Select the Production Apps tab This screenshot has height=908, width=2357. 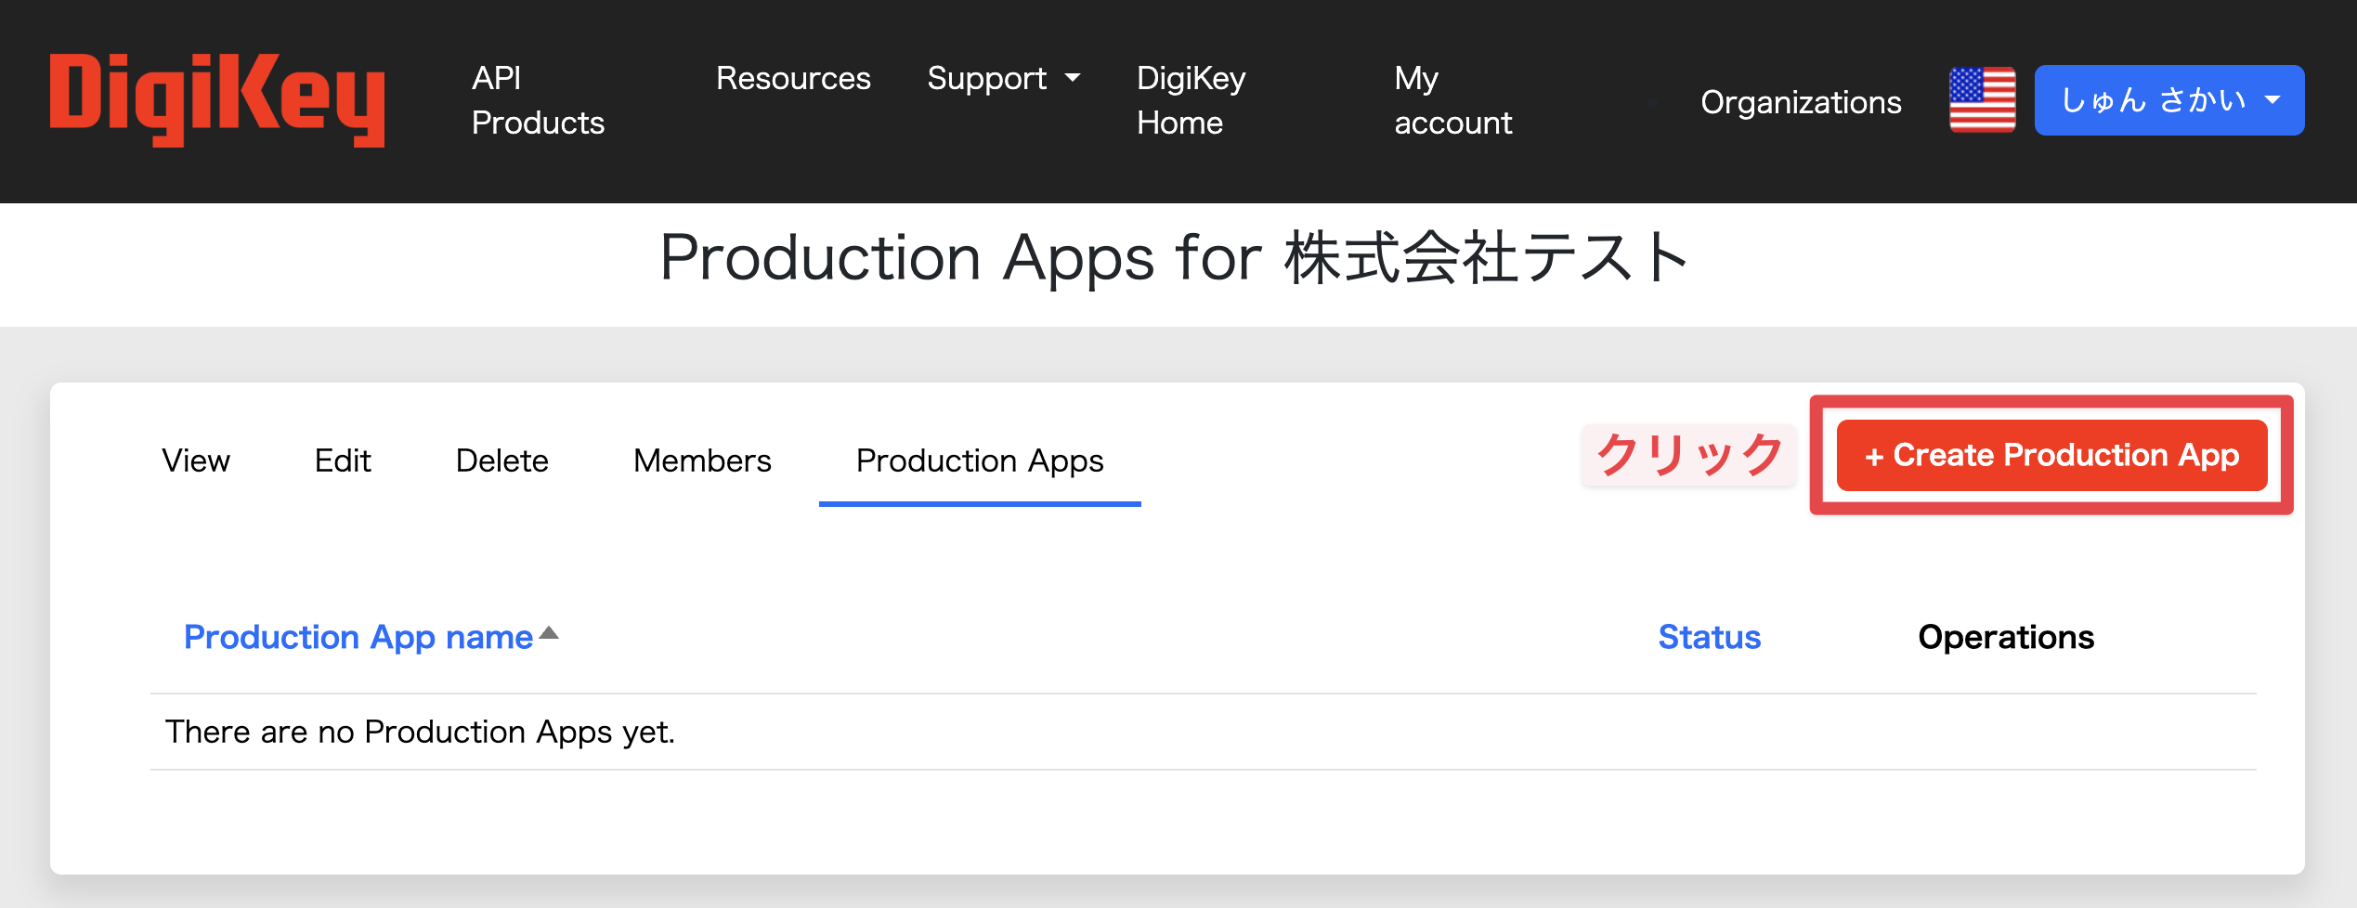coord(980,460)
